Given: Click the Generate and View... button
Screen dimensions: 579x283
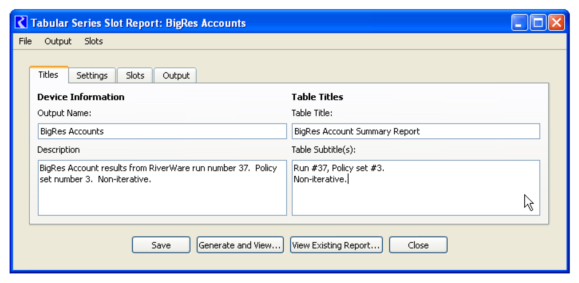Looking at the screenshot, I should [240, 245].
